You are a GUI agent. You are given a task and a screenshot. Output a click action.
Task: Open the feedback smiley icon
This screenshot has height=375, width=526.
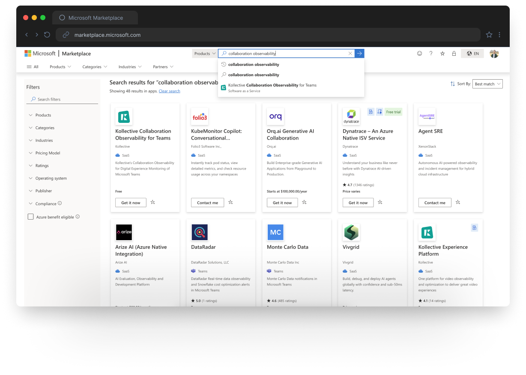[x=419, y=54]
